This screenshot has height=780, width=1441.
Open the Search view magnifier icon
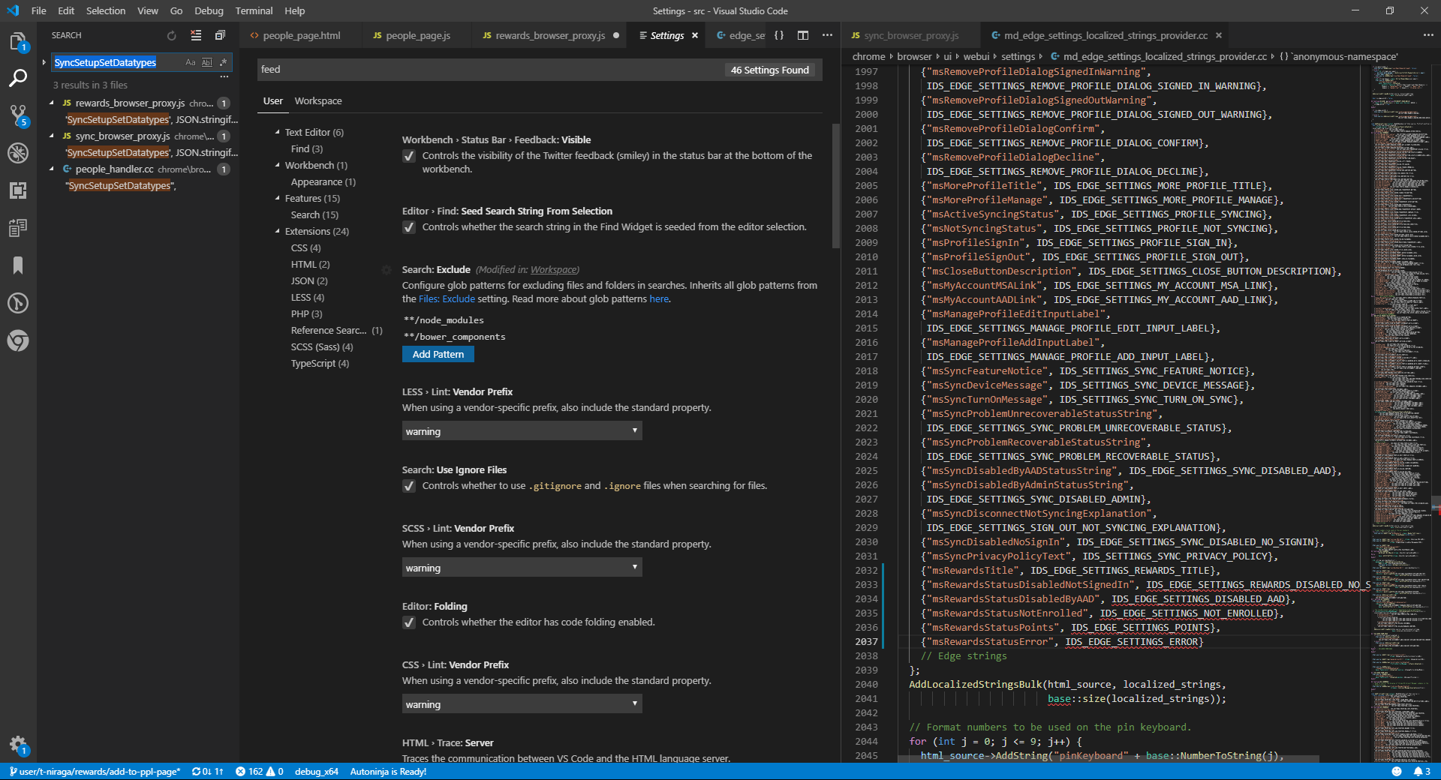18,78
